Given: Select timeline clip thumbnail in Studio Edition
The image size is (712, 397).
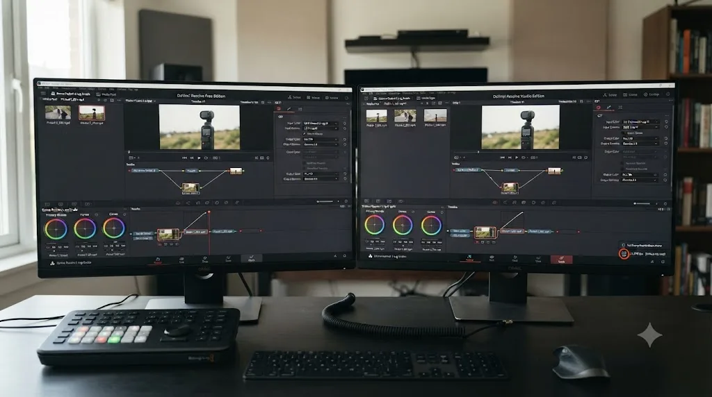Looking at the screenshot, I should pos(485,233).
